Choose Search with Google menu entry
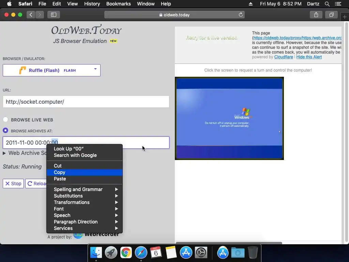This screenshot has width=349, height=262. click(x=85, y=155)
